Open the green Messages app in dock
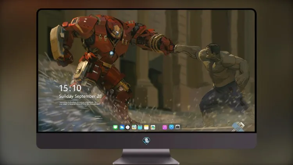Image resolution: width=293 pixels, height=165 pixels. point(115,127)
